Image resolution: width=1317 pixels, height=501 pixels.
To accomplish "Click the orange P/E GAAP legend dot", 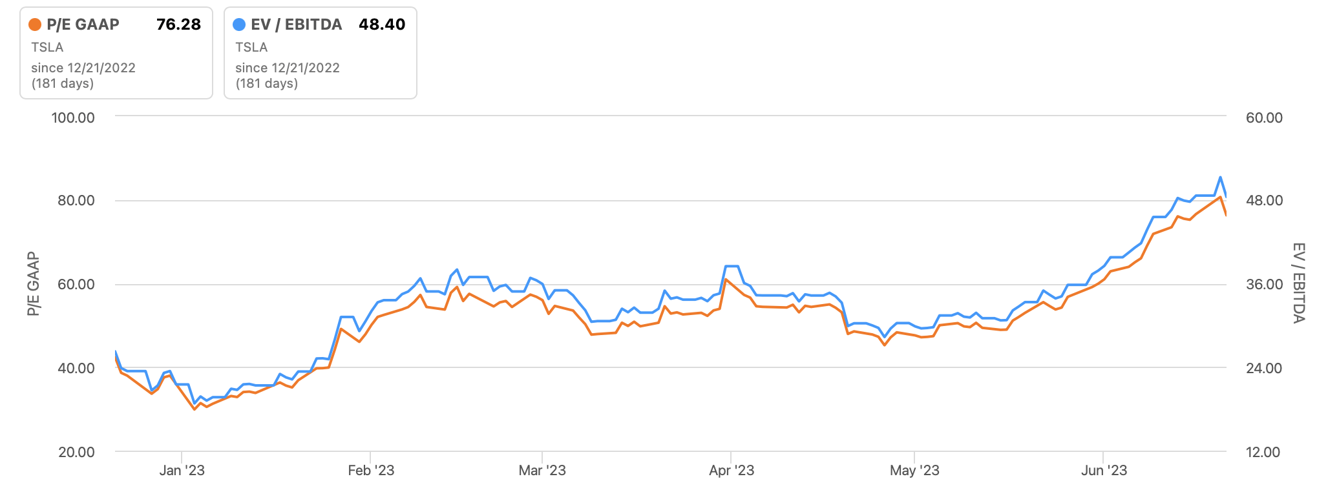I will [x=35, y=25].
